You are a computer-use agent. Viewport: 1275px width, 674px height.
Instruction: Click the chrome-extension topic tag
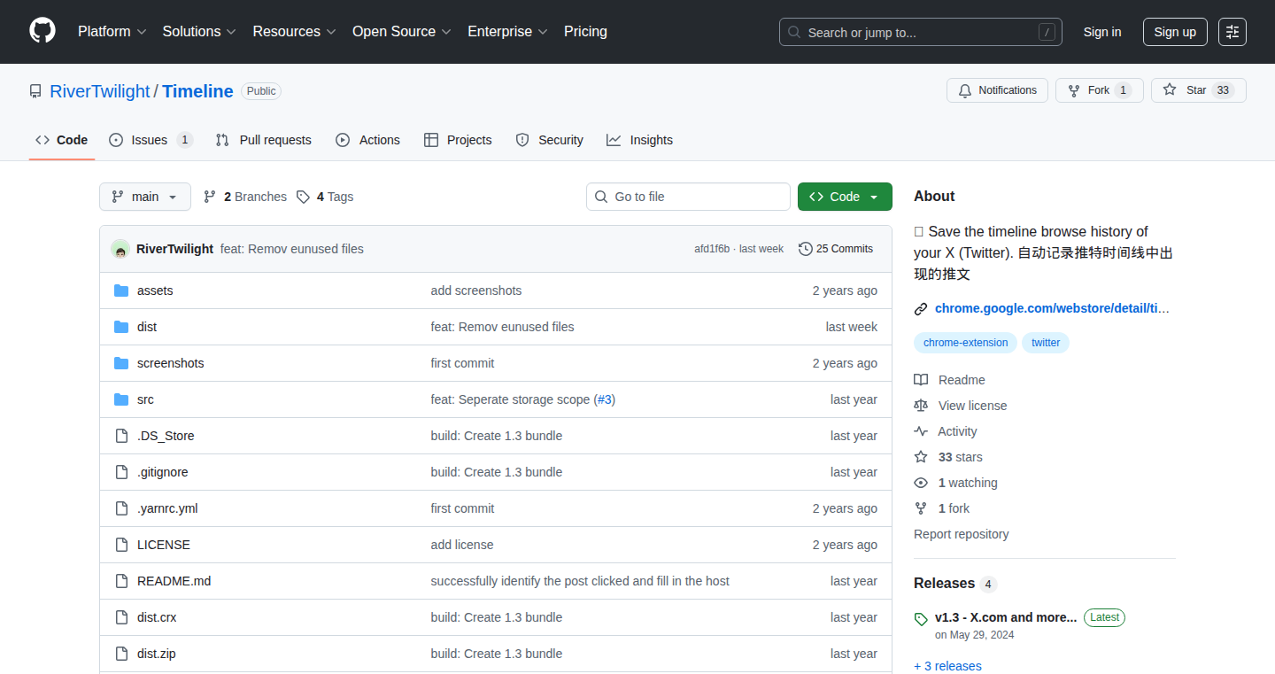(x=965, y=343)
